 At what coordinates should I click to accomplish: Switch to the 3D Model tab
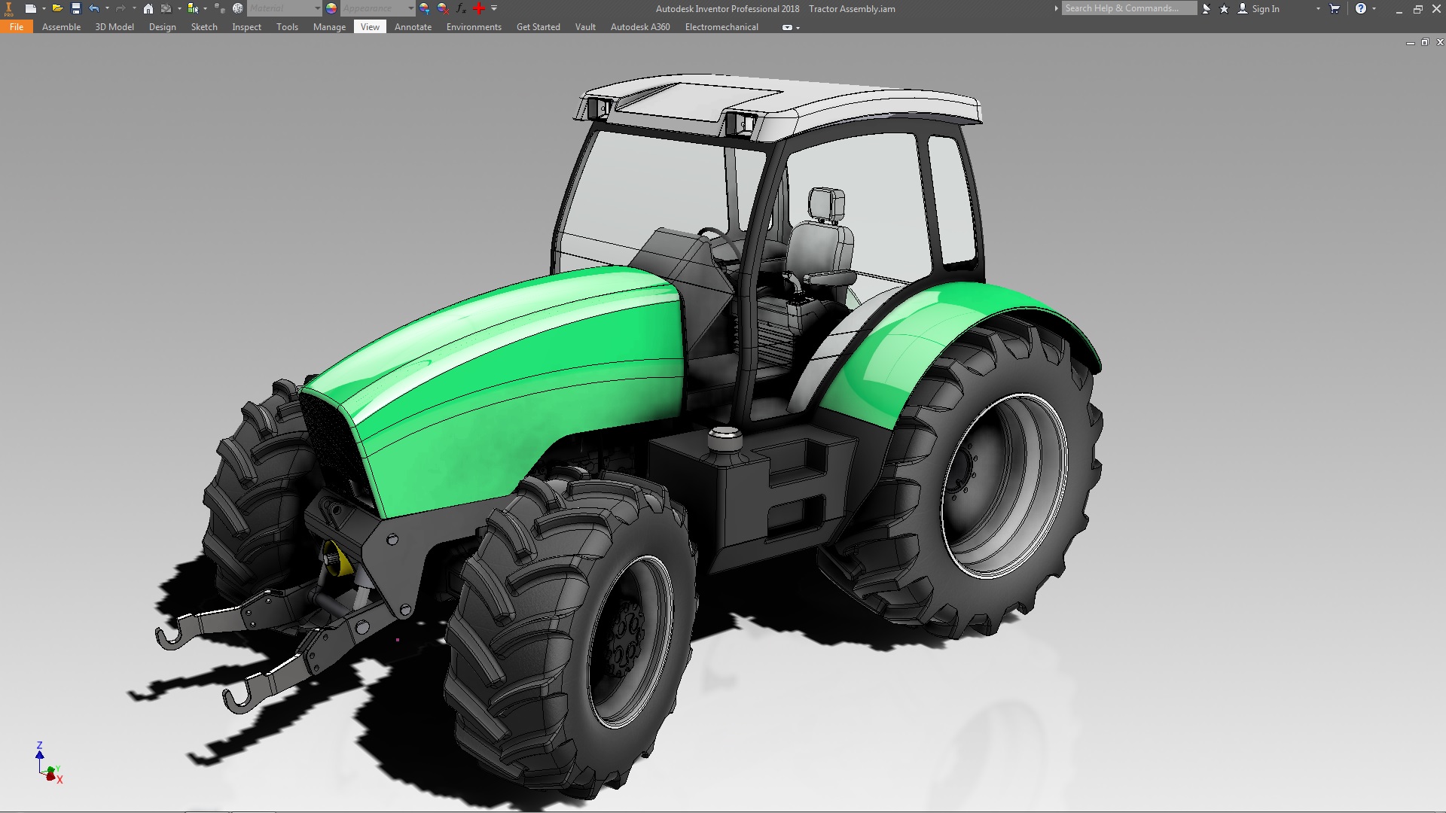coord(114,26)
